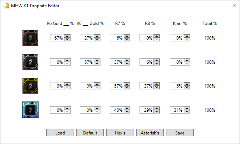This screenshot has width=240, height=144.
Task: Click the gold row 100% total
Action: point(210,86)
